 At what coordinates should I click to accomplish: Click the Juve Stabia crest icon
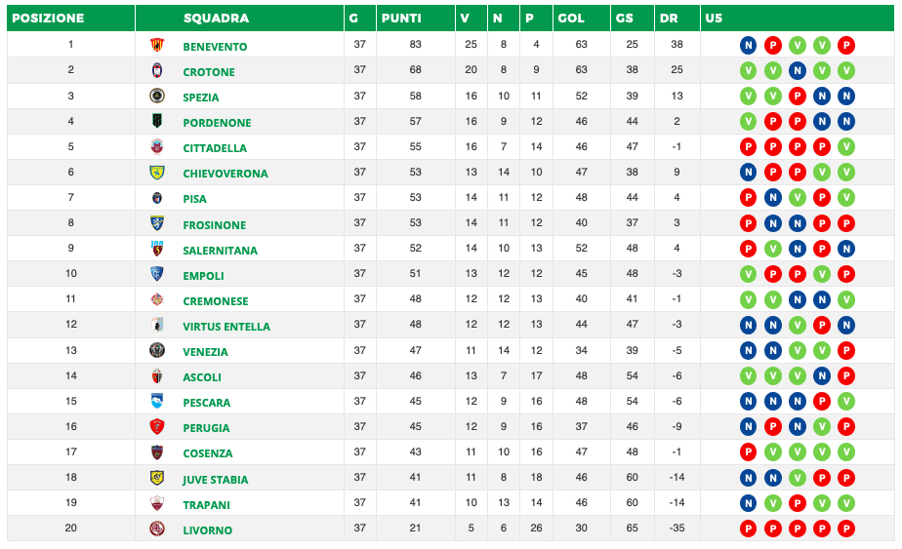tap(156, 479)
